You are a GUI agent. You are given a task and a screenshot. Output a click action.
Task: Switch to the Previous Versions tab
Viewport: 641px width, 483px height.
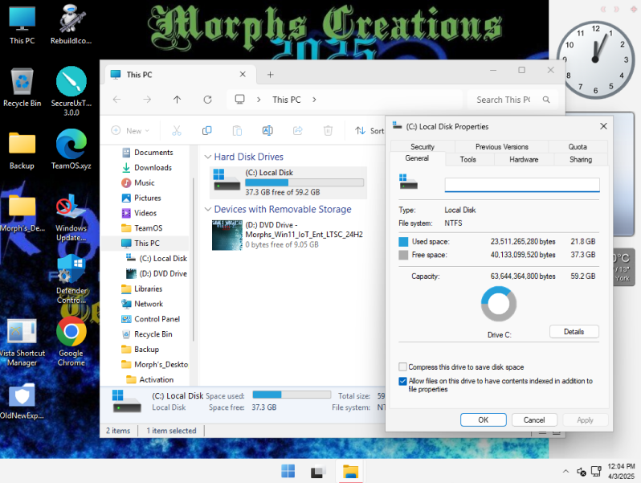(x=501, y=146)
